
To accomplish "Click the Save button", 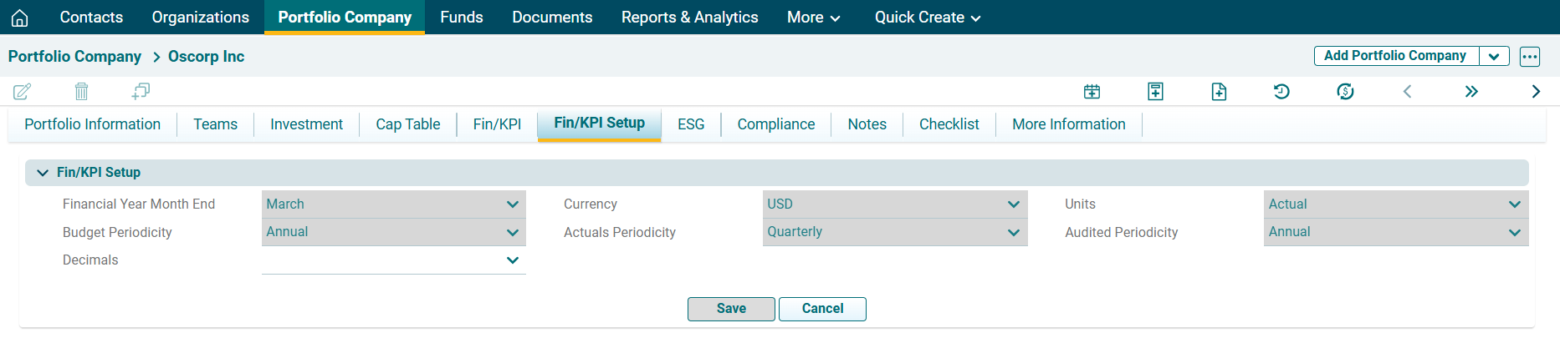I will tap(731, 309).
